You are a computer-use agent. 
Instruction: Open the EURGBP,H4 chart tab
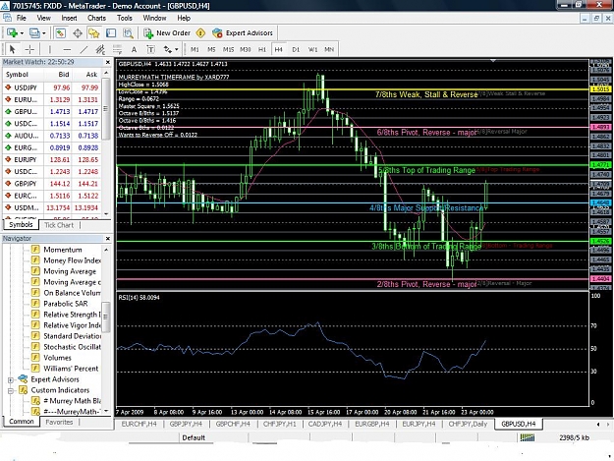tap(372, 424)
